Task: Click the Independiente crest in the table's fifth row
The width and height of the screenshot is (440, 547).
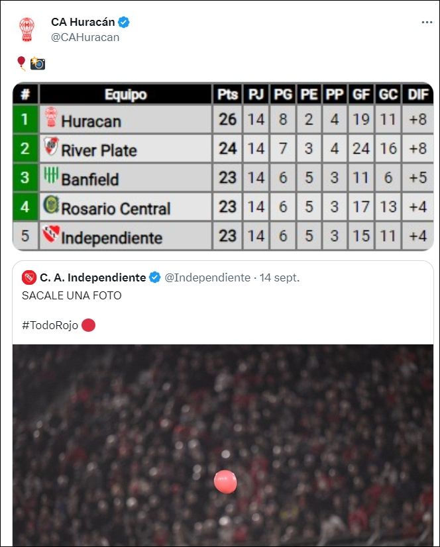Action: [x=50, y=234]
